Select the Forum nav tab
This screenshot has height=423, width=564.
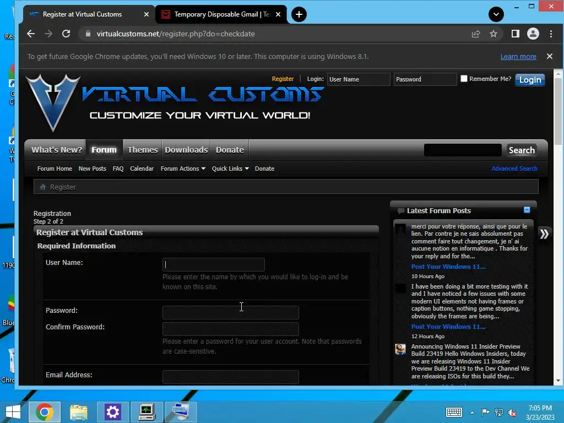pyautogui.click(x=104, y=150)
